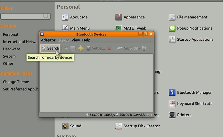Open the Help menu

point(86,40)
